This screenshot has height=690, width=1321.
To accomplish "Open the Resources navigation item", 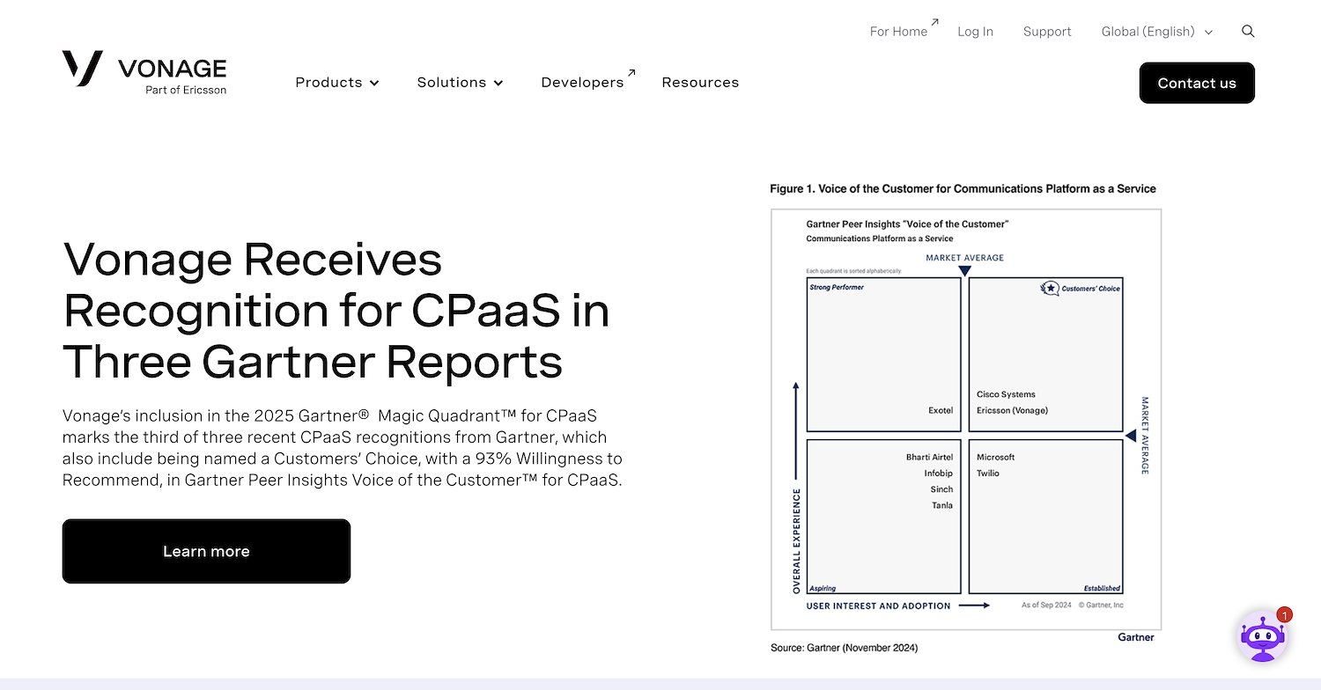I will [x=700, y=82].
